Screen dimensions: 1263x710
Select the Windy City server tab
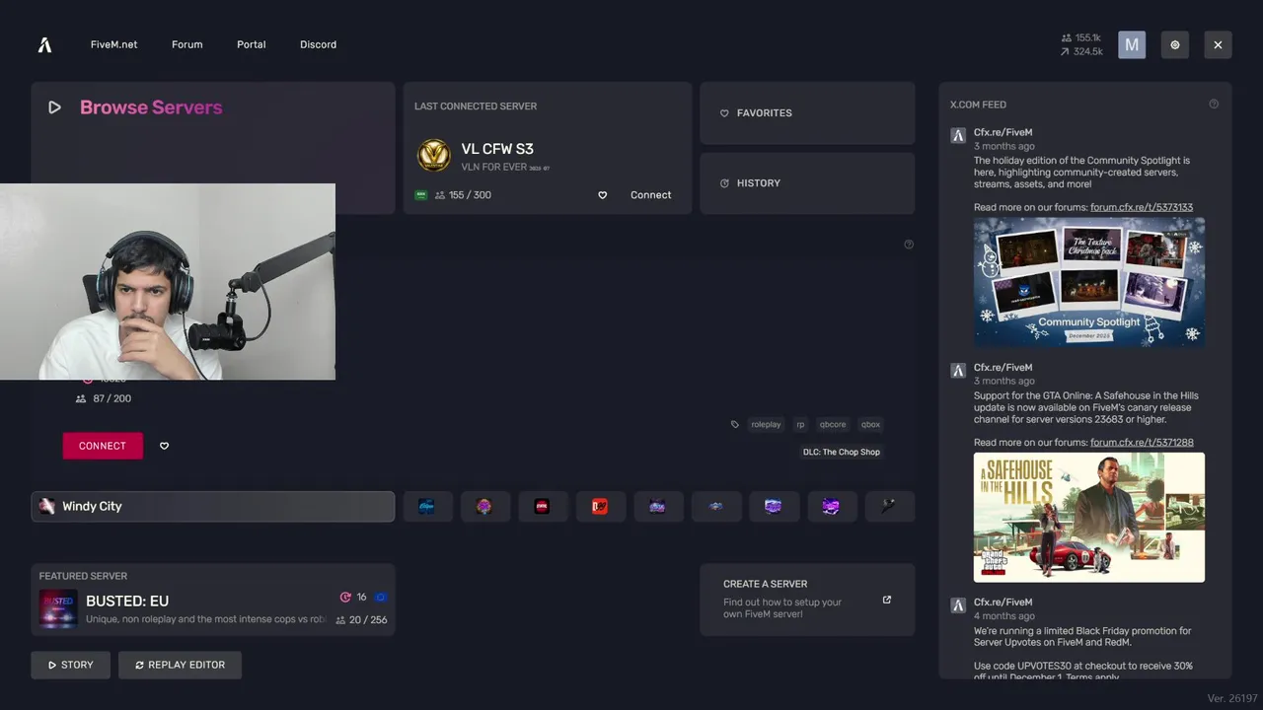coord(212,506)
